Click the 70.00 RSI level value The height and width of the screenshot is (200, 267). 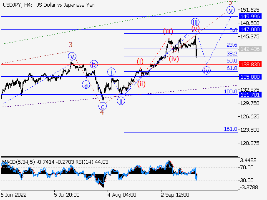(x=247, y=167)
